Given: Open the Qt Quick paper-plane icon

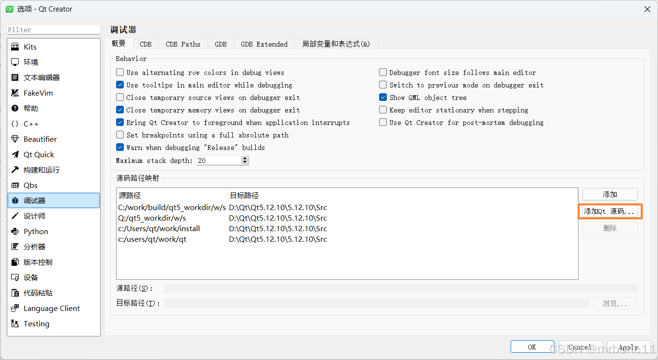Looking at the screenshot, I should coord(15,154).
